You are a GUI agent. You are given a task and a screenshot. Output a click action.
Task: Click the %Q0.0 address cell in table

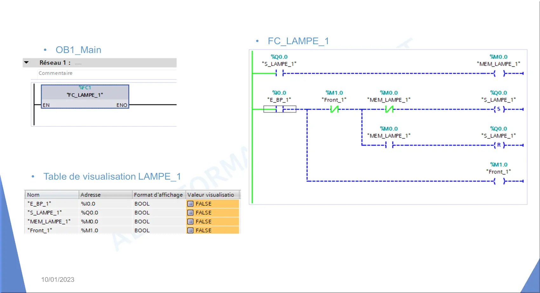pyautogui.click(x=105, y=213)
